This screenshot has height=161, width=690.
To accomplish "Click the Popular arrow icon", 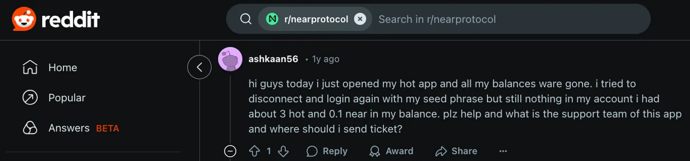I will tap(30, 98).
